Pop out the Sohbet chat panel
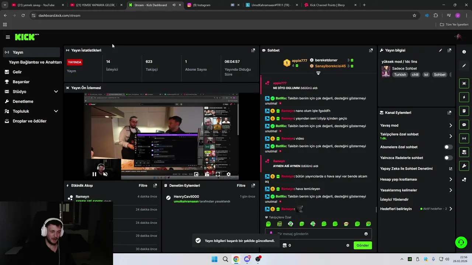 point(371,50)
